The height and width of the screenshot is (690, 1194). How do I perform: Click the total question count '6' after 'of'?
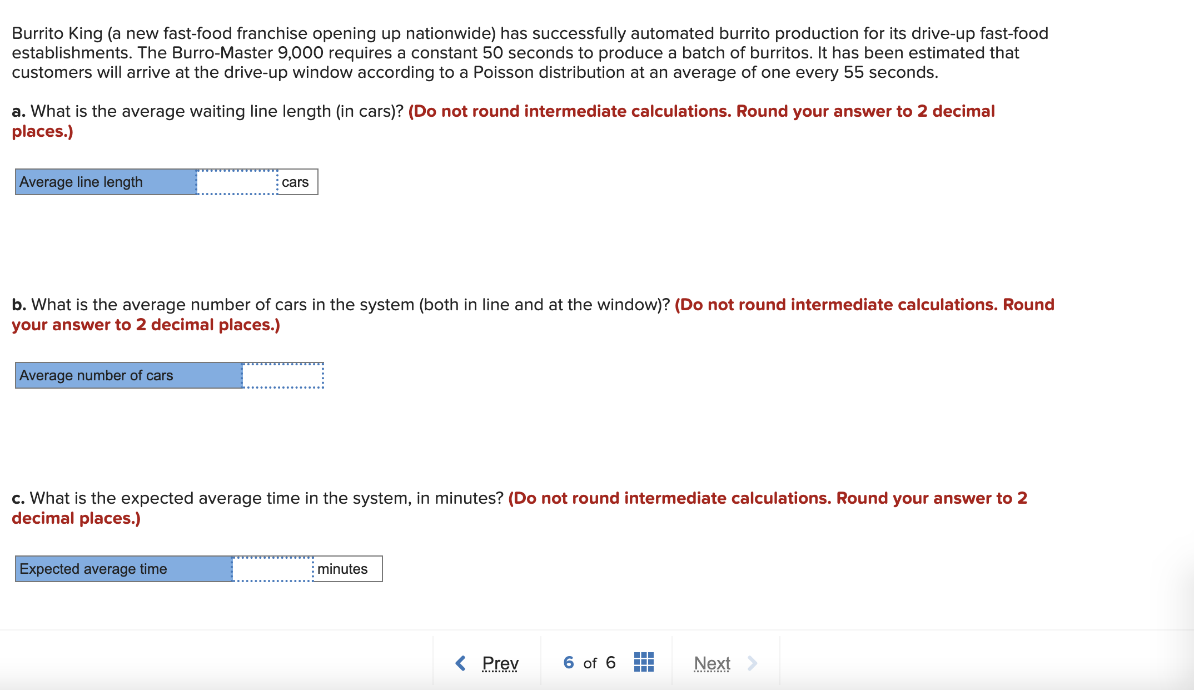coord(610,662)
